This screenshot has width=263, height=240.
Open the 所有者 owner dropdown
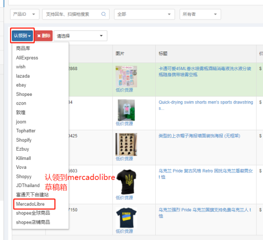(200, 14)
